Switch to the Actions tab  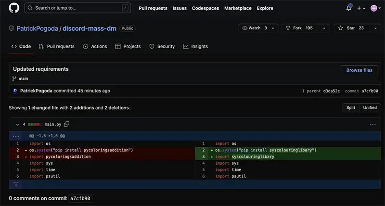click(x=95, y=46)
